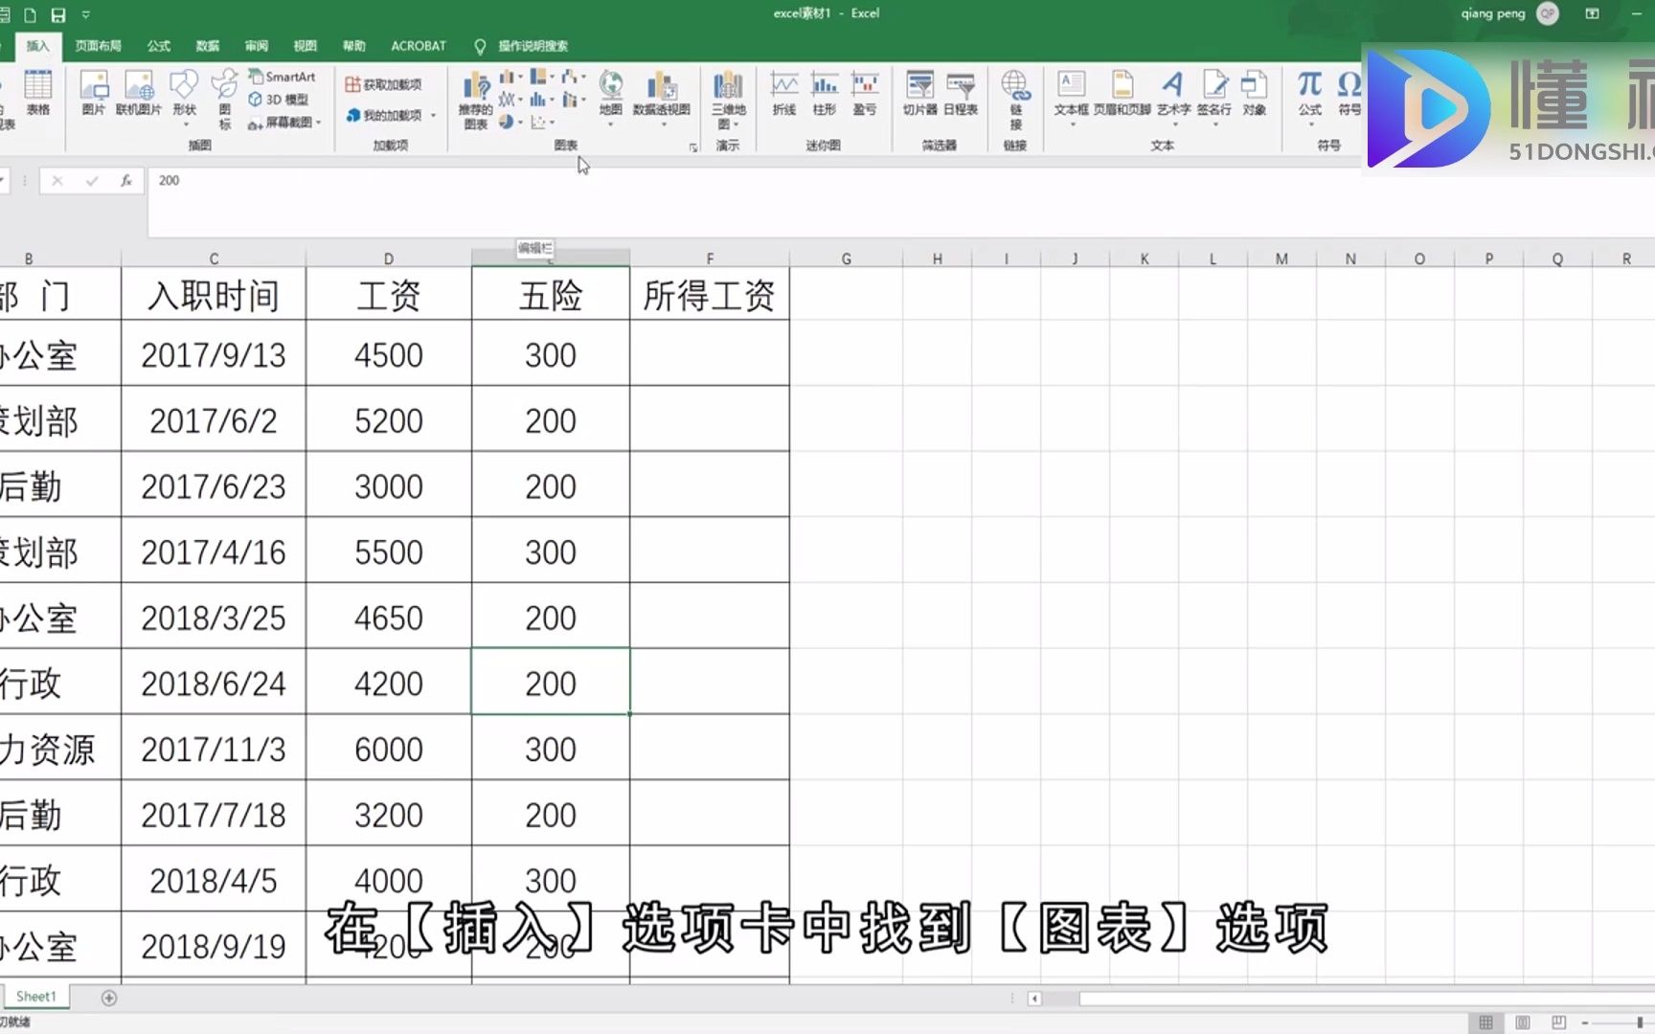Add a new sheet with plus button
The image size is (1655, 1034).
109,998
